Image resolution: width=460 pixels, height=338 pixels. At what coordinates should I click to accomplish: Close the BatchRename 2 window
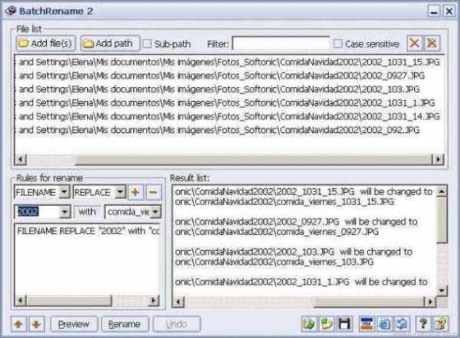pyautogui.click(x=449, y=11)
